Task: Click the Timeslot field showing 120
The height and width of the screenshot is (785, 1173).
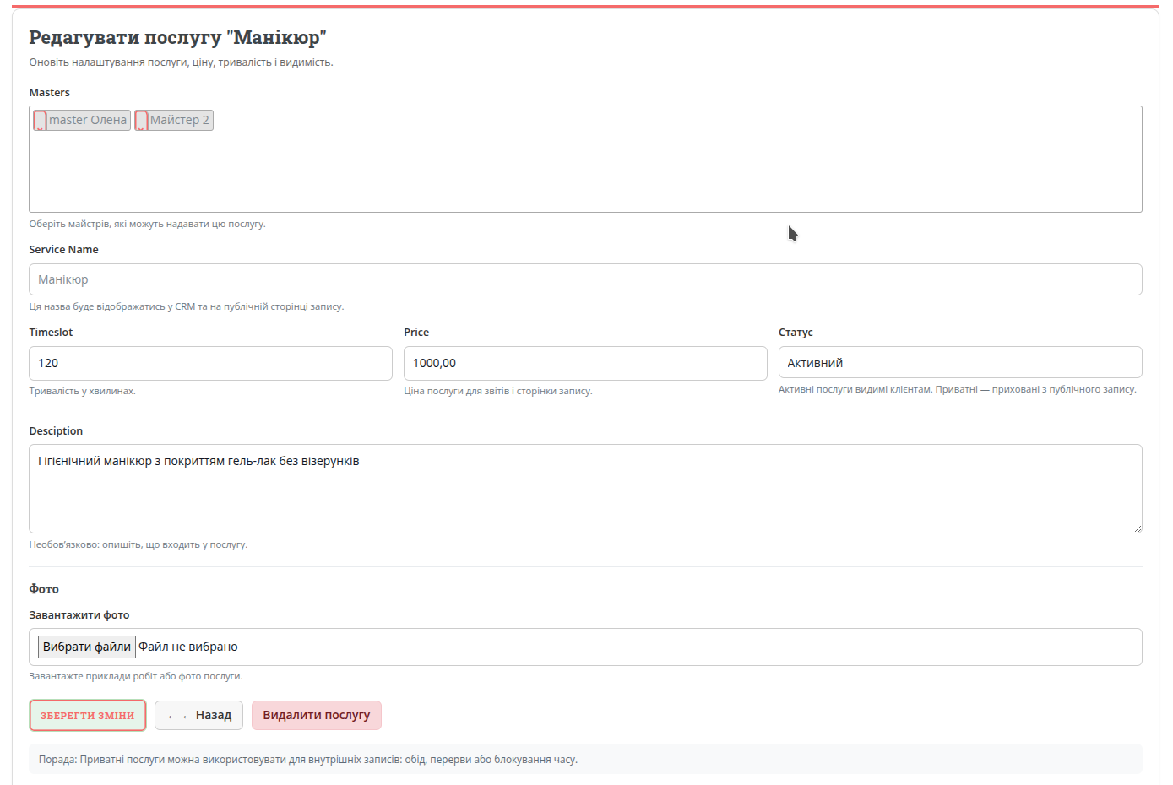Action: point(210,363)
